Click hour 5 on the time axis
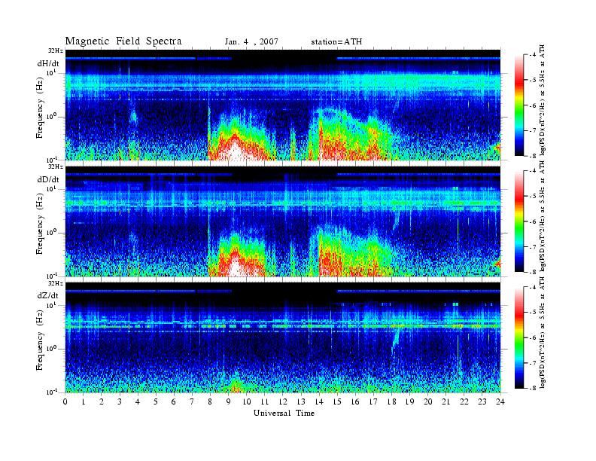Image resolution: width=596 pixels, height=461 pixels. tap(156, 402)
